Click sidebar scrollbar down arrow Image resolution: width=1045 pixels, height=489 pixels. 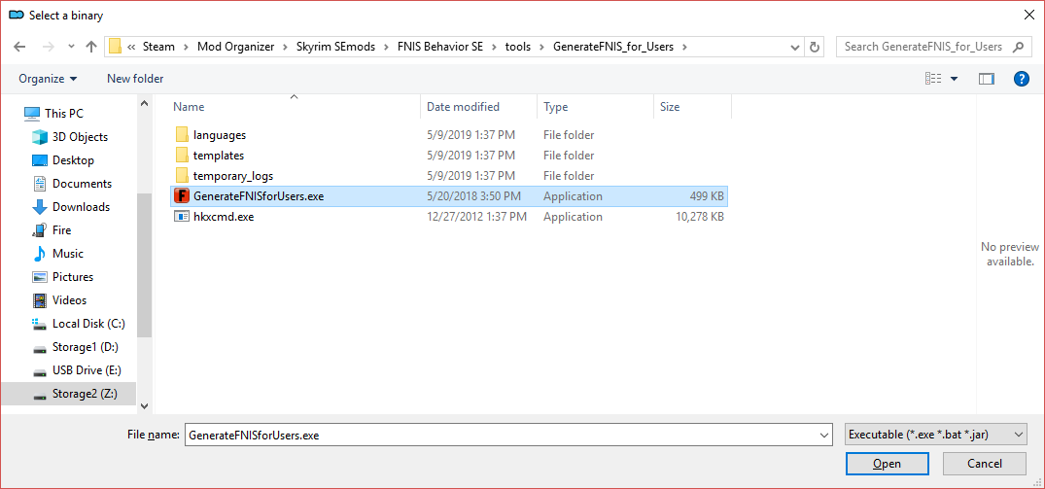[x=144, y=404]
